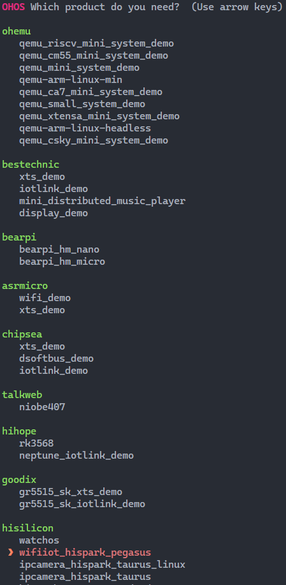286x585 pixels.
Task: Select bearpi_hm_micro entry
Action: (x=62, y=262)
